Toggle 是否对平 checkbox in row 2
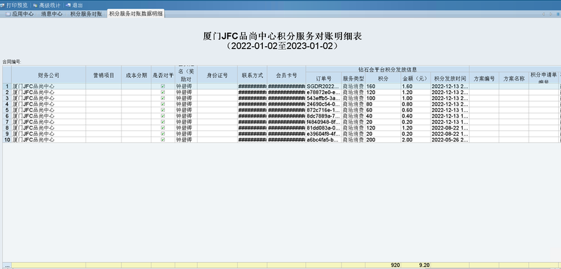561x269 pixels. click(x=163, y=92)
